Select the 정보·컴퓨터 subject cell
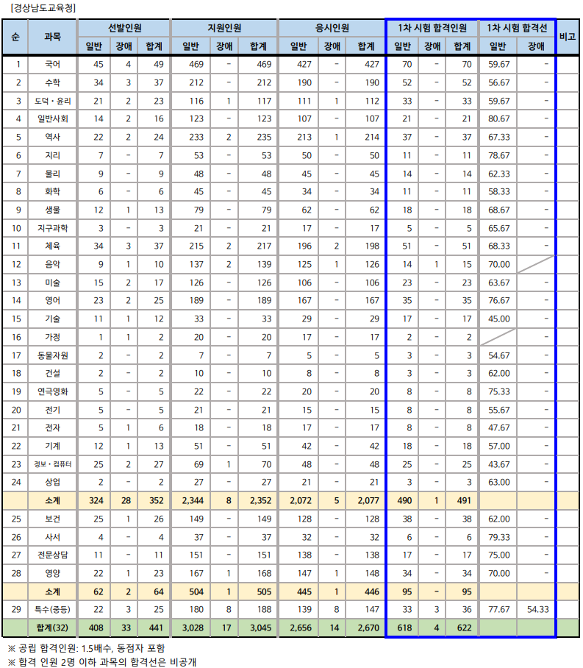This screenshot has width=583, height=668. [x=52, y=465]
